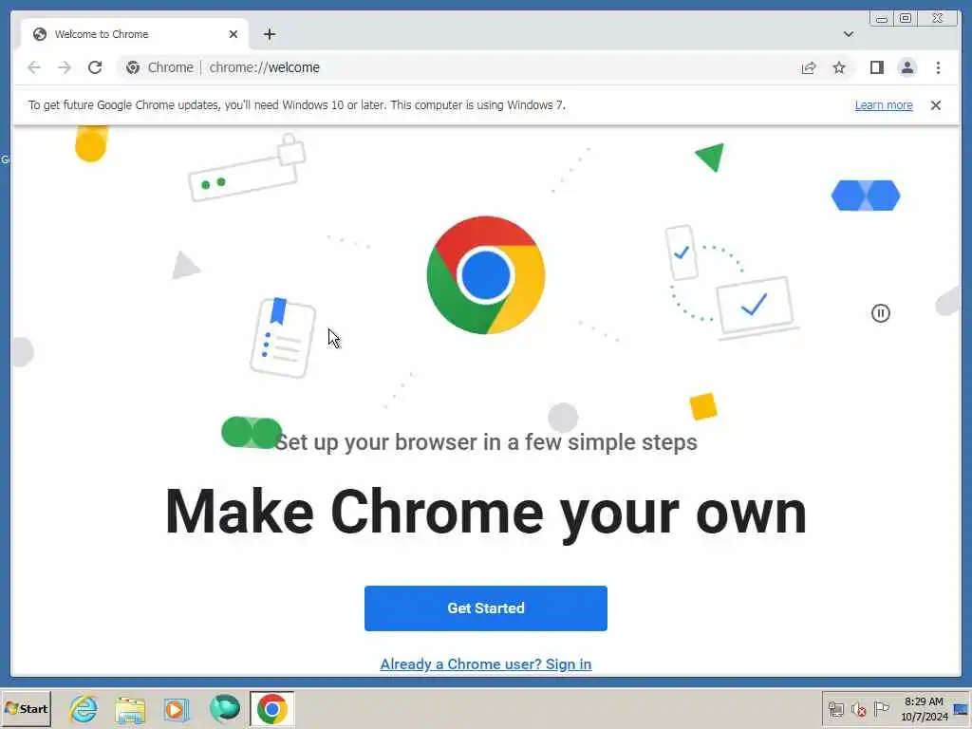Viewport: 972px width, 729px height.
Task: Click the muted volume tray icon
Action: (858, 709)
